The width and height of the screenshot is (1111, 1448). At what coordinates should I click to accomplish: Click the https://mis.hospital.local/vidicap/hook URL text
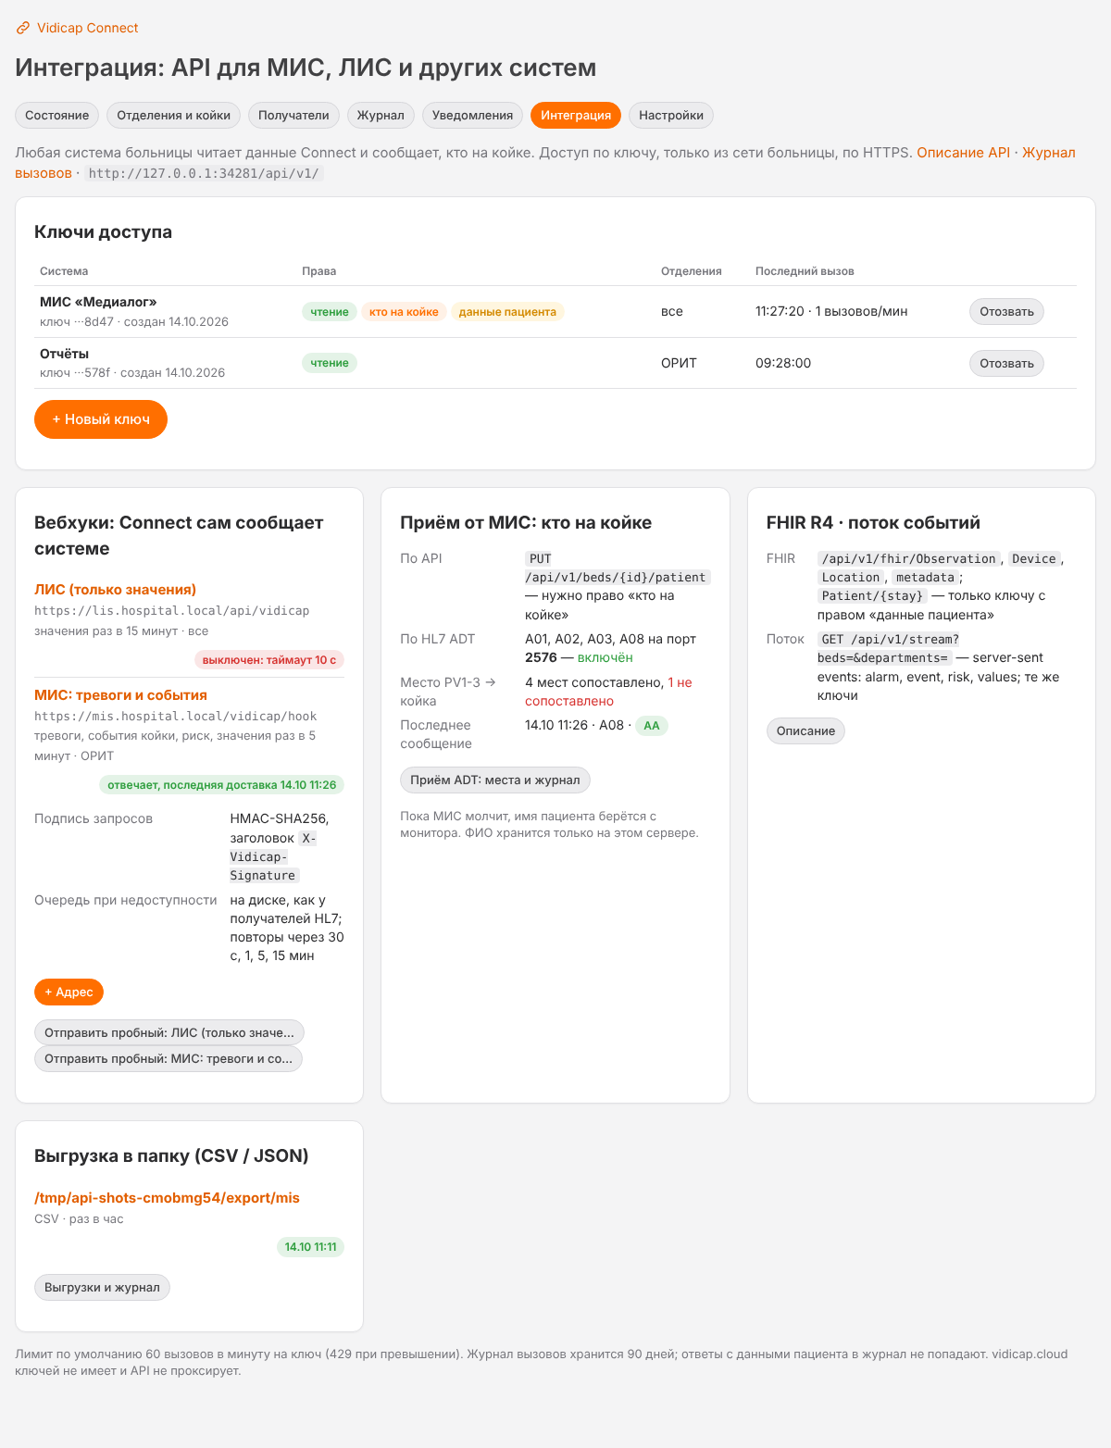tap(176, 717)
